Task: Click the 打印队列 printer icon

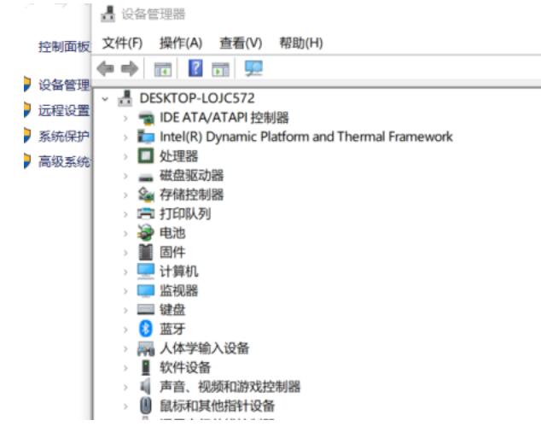Action: pyautogui.click(x=145, y=213)
